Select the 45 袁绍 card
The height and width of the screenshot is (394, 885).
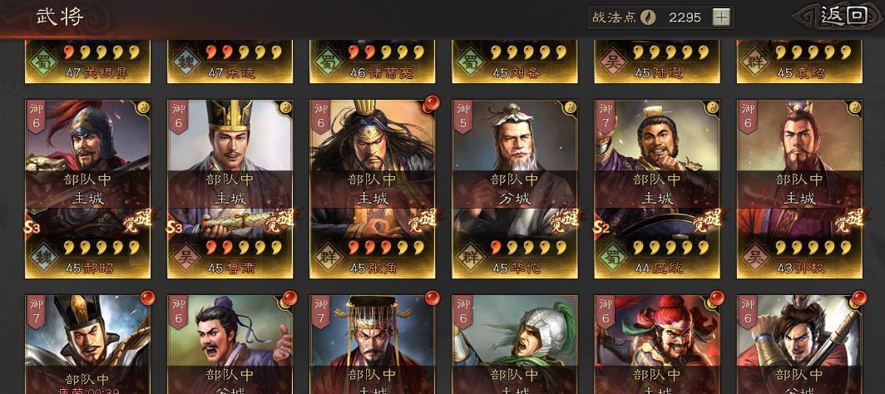(x=800, y=61)
